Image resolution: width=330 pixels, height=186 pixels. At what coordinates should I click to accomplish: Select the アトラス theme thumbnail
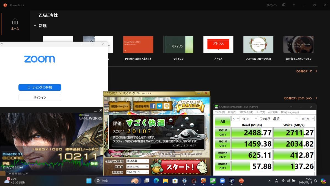(x=218, y=45)
